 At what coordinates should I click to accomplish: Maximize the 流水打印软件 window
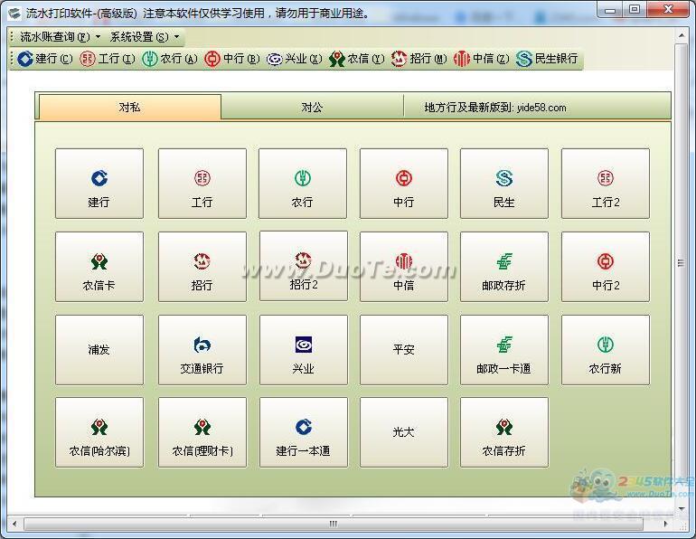pos(635,9)
